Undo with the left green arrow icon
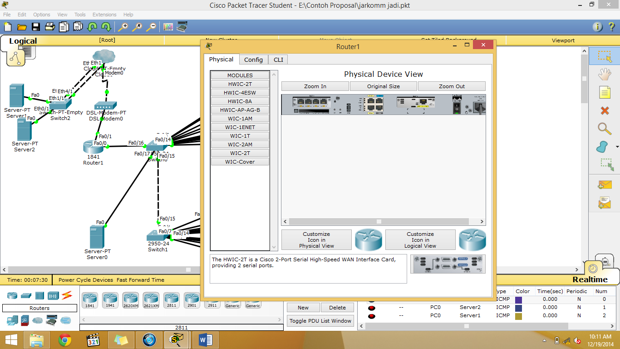This screenshot has width=620, height=349. coord(92,27)
